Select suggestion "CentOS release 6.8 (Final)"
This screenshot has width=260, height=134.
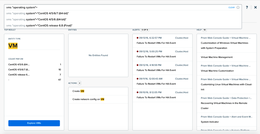coord(123,25)
